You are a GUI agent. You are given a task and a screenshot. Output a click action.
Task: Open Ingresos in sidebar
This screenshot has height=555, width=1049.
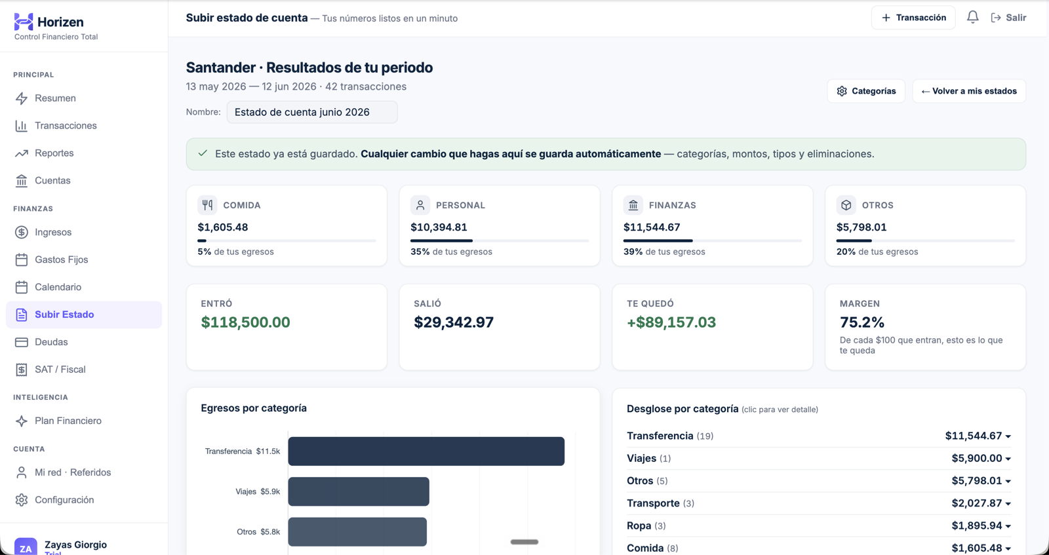click(84, 232)
